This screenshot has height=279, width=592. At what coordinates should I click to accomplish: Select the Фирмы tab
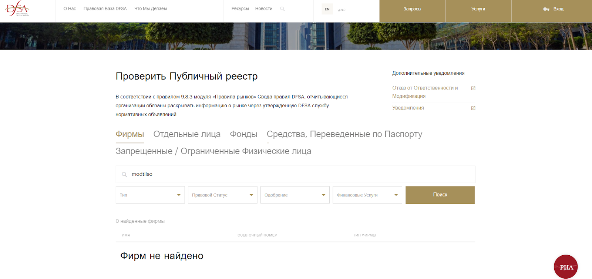click(x=130, y=134)
